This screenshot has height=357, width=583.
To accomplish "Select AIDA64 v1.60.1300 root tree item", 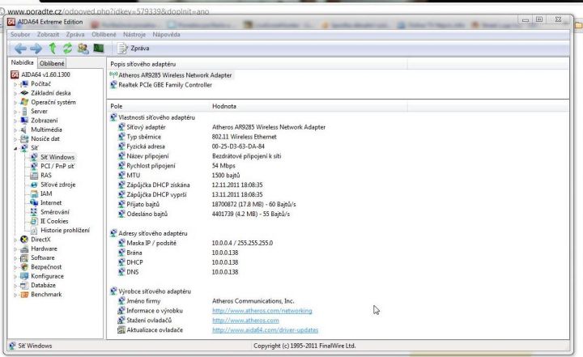I will pos(40,74).
